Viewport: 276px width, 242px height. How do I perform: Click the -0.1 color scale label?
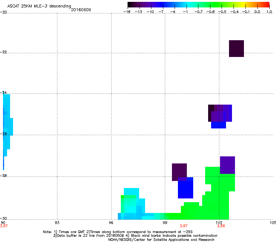click(246, 12)
